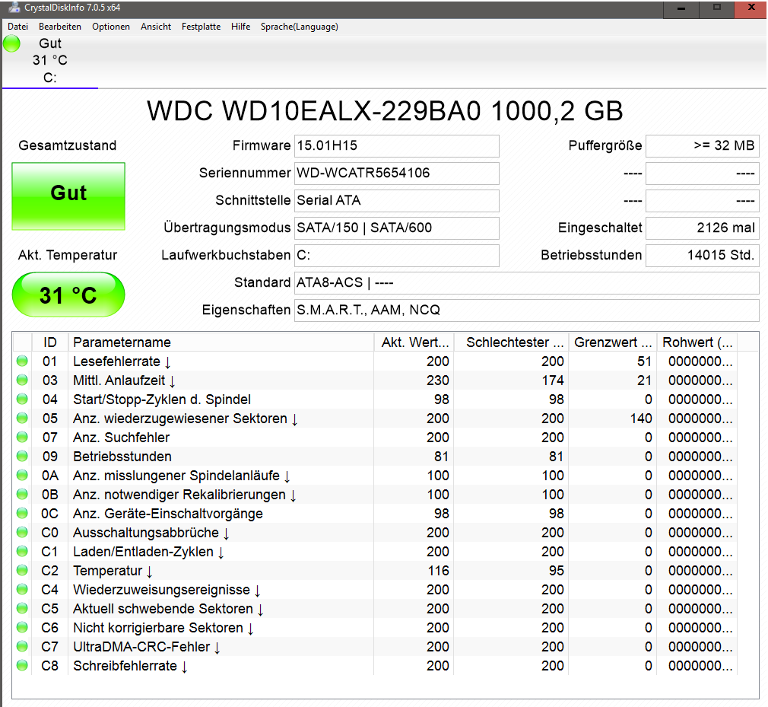Click the status dot for Anz. notwendiger Rekalibrierungen

pyautogui.click(x=22, y=494)
